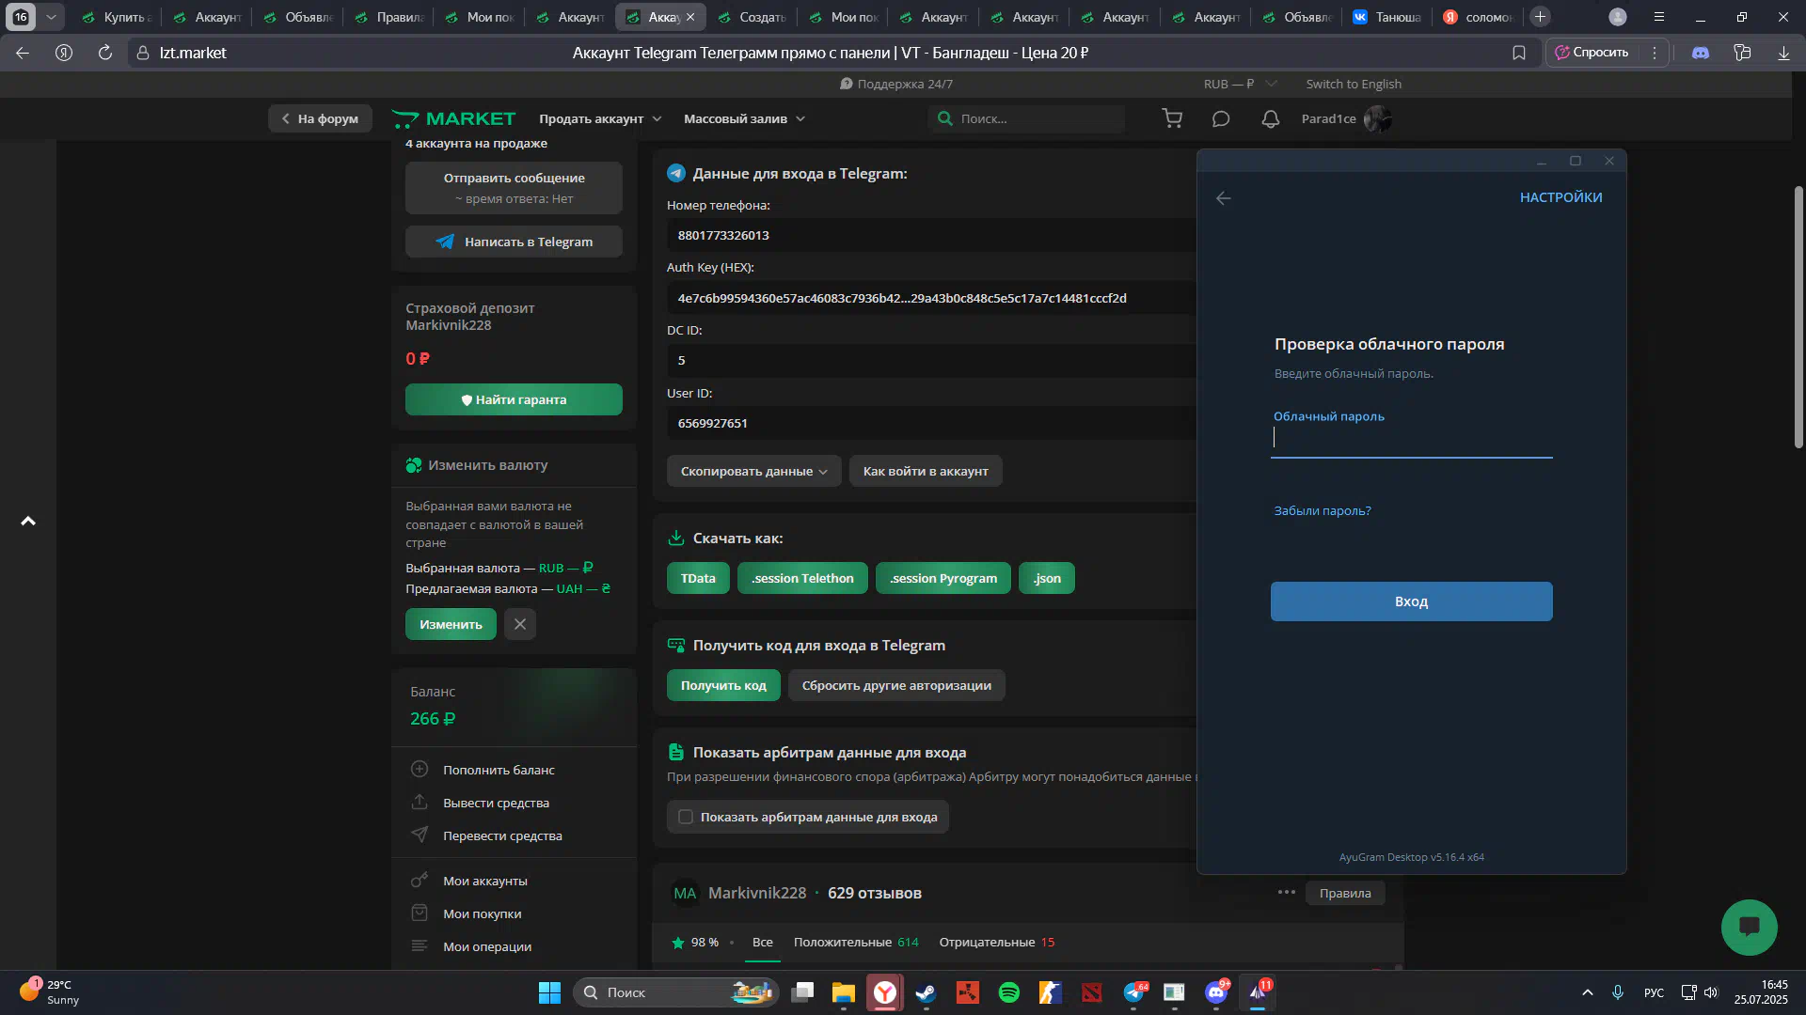Open Мои покупки in sidebar
Screen dimensions: 1806x1015
click(482, 913)
